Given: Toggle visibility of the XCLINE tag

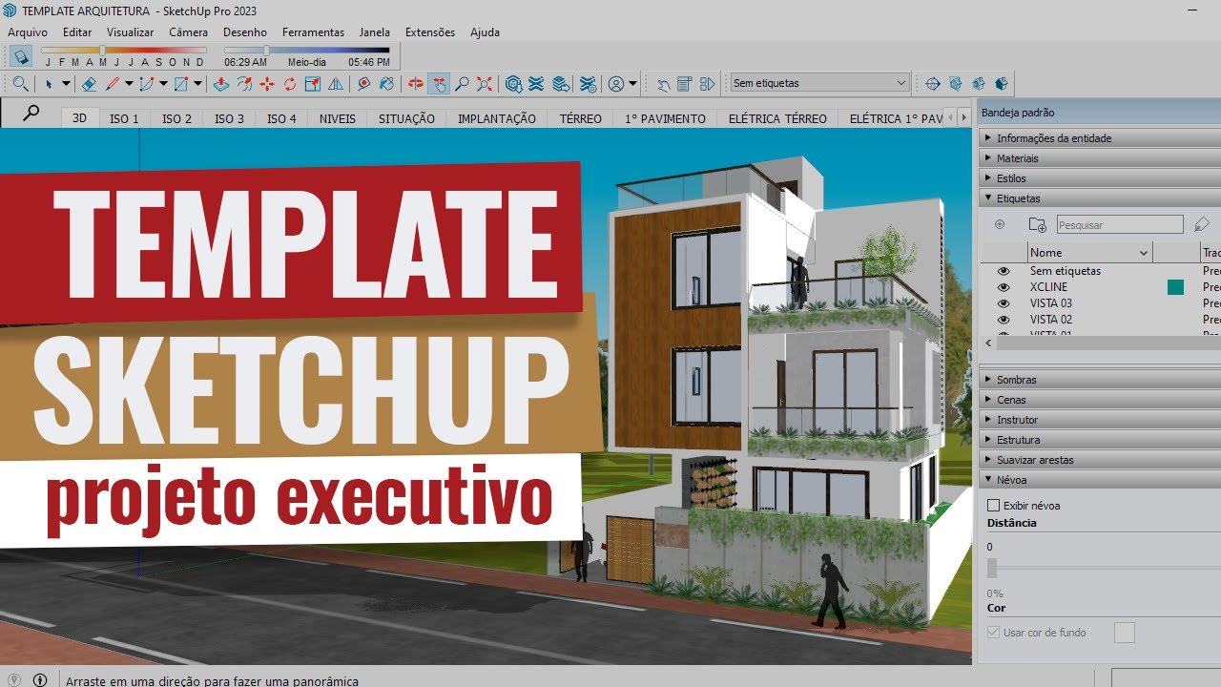Looking at the screenshot, I should tap(1004, 287).
